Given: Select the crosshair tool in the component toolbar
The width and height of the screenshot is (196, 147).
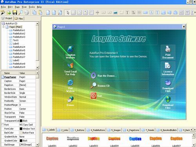Looking at the screenshot, I should [x=97, y=13].
